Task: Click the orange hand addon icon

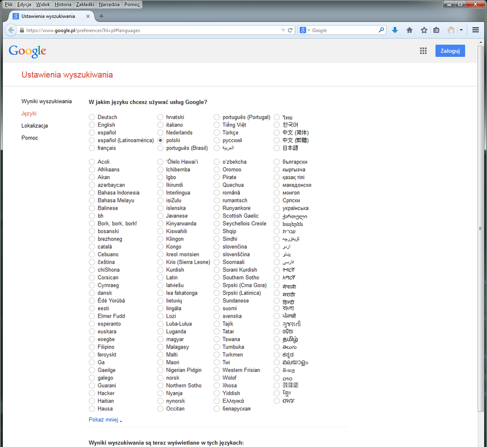Action: (x=450, y=30)
